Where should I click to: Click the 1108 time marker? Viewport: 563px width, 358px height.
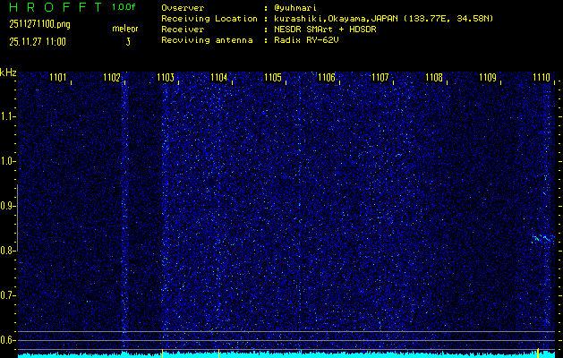point(434,78)
